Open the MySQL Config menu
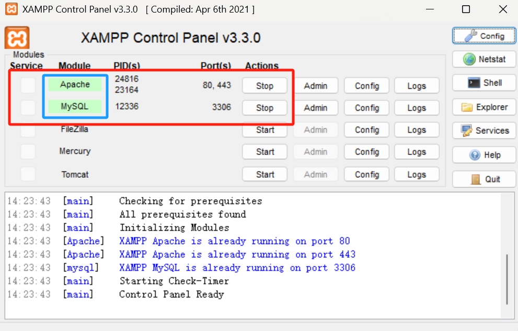The width and height of the screenshot is (518, 331). (367, 108)
